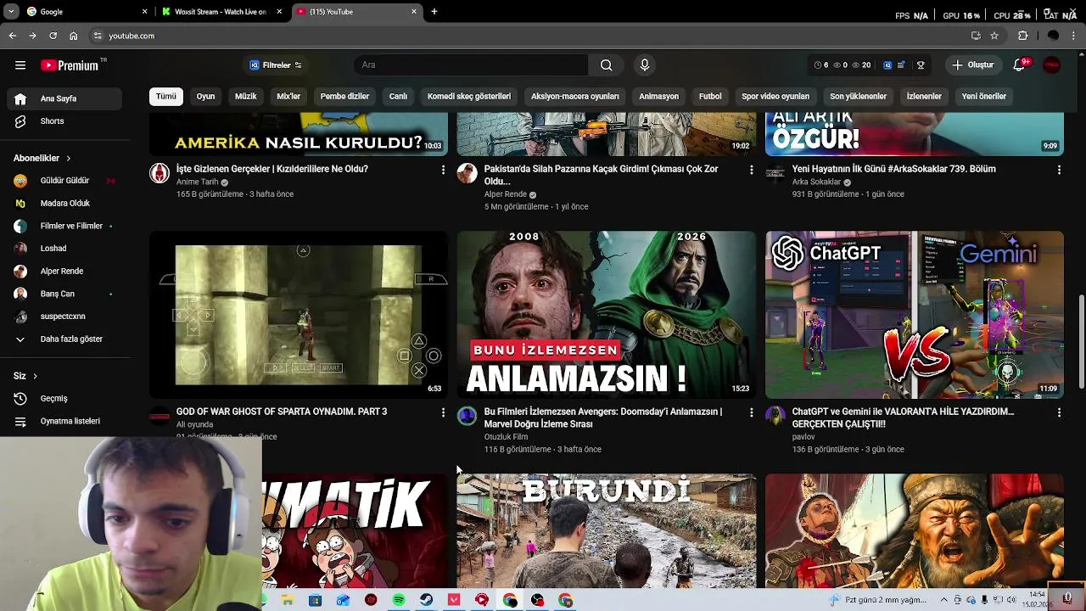Viewport: 1086px width, 611px height.
Task: Open Geçmiş history in sidebar
Action: click(65, 399)
